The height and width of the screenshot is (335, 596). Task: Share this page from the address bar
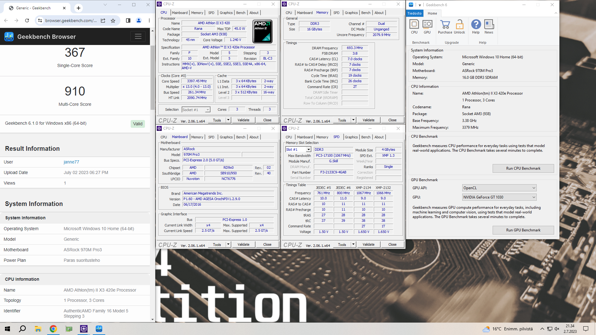[103, 20]
